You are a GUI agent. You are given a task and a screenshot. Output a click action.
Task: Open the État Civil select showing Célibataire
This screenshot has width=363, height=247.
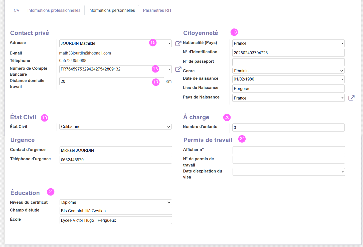point(115,126)
